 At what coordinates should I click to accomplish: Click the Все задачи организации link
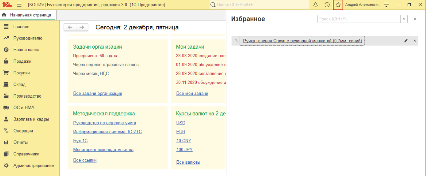click(98, 93)
